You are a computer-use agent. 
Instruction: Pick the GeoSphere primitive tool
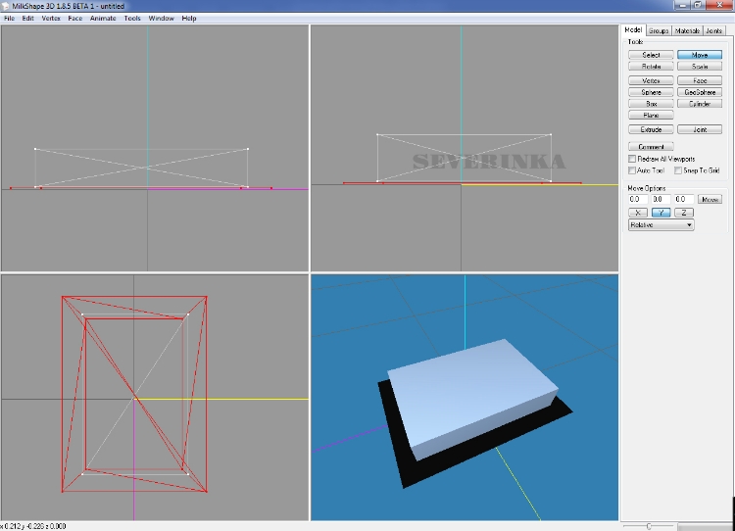tap(699, 92)
